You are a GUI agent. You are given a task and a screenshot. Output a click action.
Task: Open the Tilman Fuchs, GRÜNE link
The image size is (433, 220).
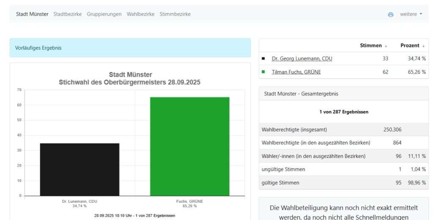(x=296, y=72)
